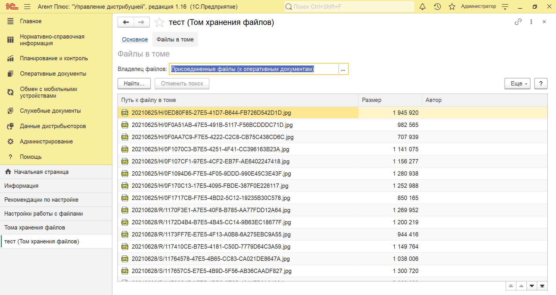Screen dimensions: 556x295
Task: Go to Начальная страница home icon
Action: (8, 172)
